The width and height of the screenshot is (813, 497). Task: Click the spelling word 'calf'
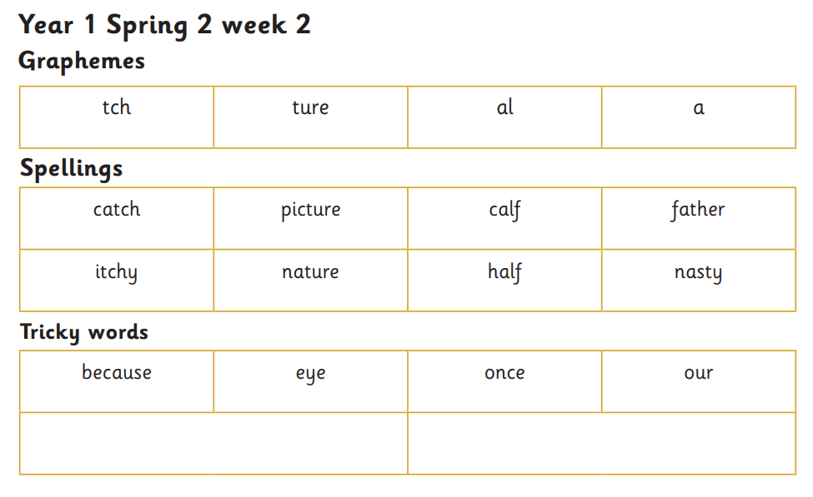click(x=504, y=210)
